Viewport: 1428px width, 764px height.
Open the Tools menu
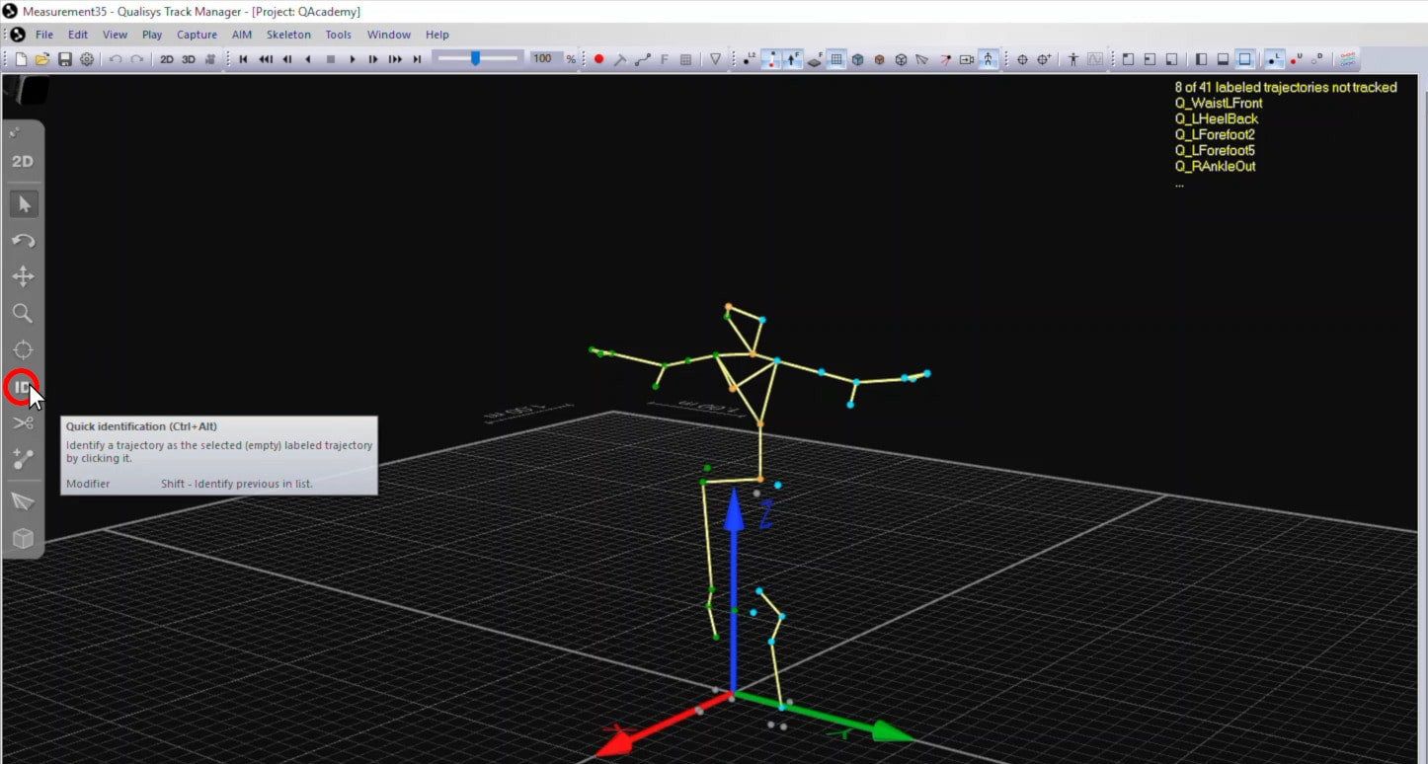[339, 35]
